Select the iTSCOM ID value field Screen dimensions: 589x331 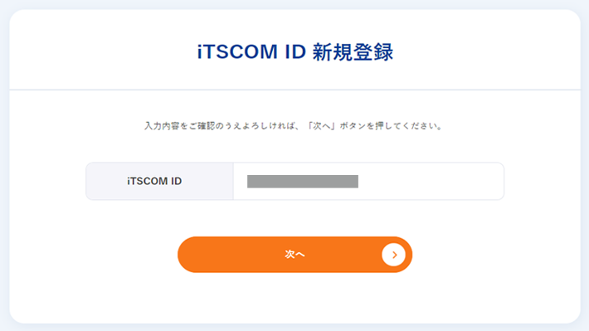368,181
